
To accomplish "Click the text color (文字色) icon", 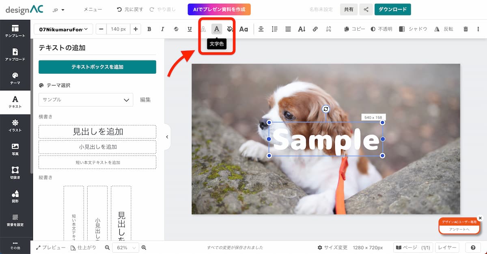I will click(217, 29).
